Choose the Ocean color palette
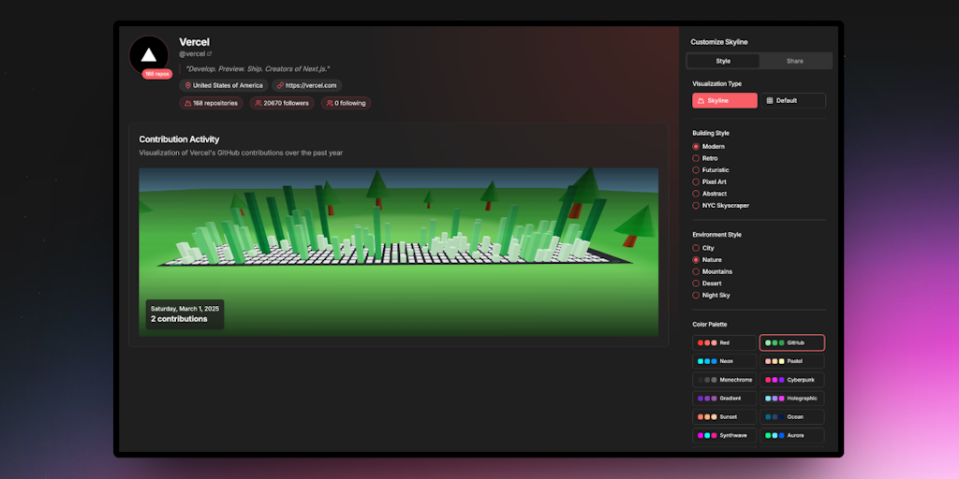The image size is (959, 479). (x=792, y=416)
